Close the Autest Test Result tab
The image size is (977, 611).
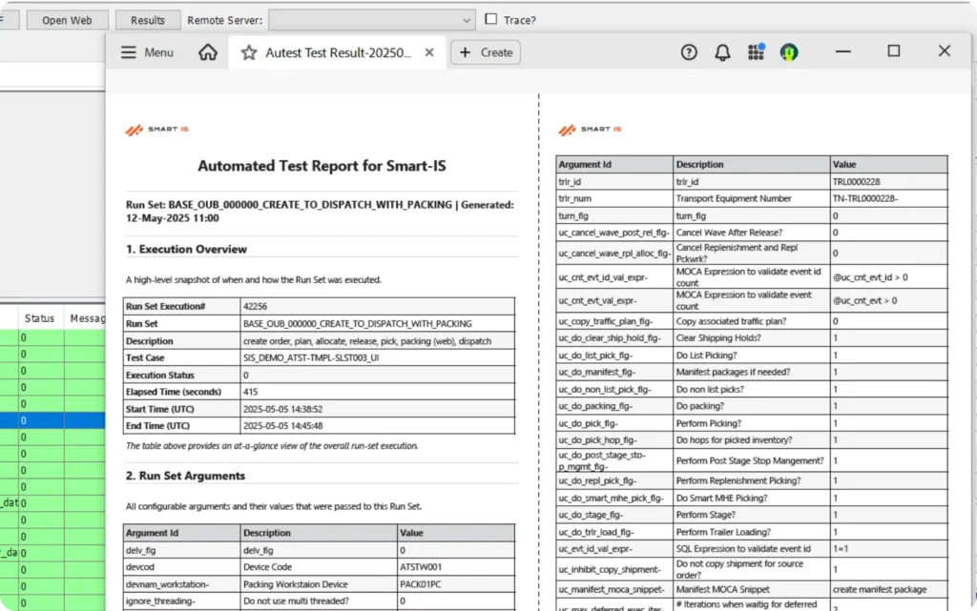tap(429, 52)
